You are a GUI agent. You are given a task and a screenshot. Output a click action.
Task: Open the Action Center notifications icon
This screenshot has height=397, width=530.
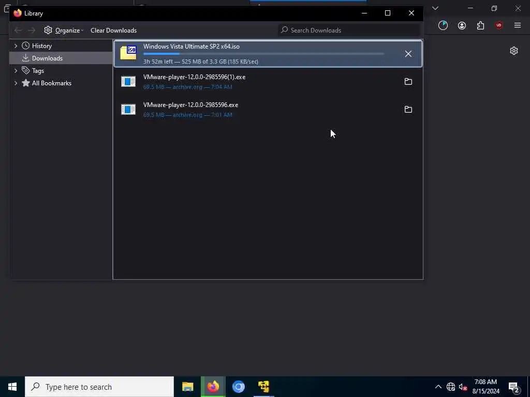(x=514, y=387)
